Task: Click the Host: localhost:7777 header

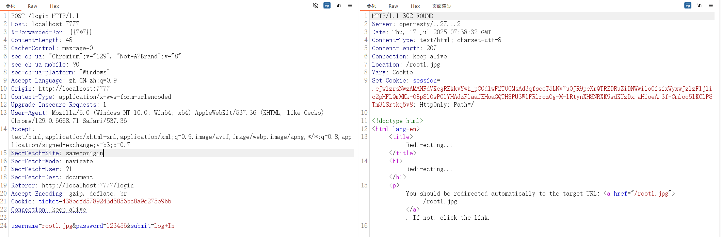Action: (x=45, y=24)
